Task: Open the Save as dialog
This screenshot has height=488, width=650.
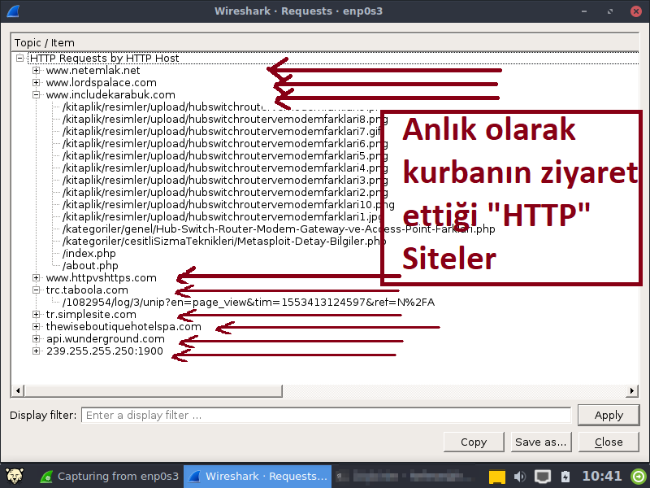Action: tap(541, 442)
